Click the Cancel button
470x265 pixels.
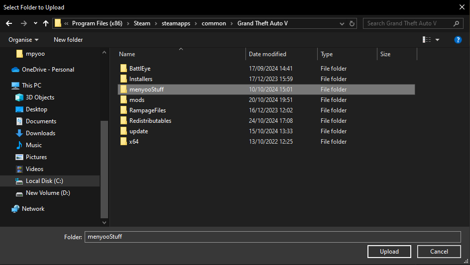(439, 252)
